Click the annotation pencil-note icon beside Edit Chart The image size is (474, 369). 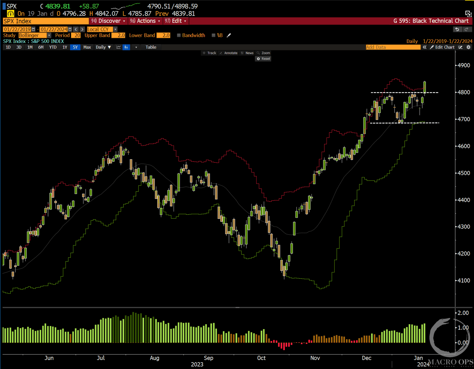pos(460,47)
